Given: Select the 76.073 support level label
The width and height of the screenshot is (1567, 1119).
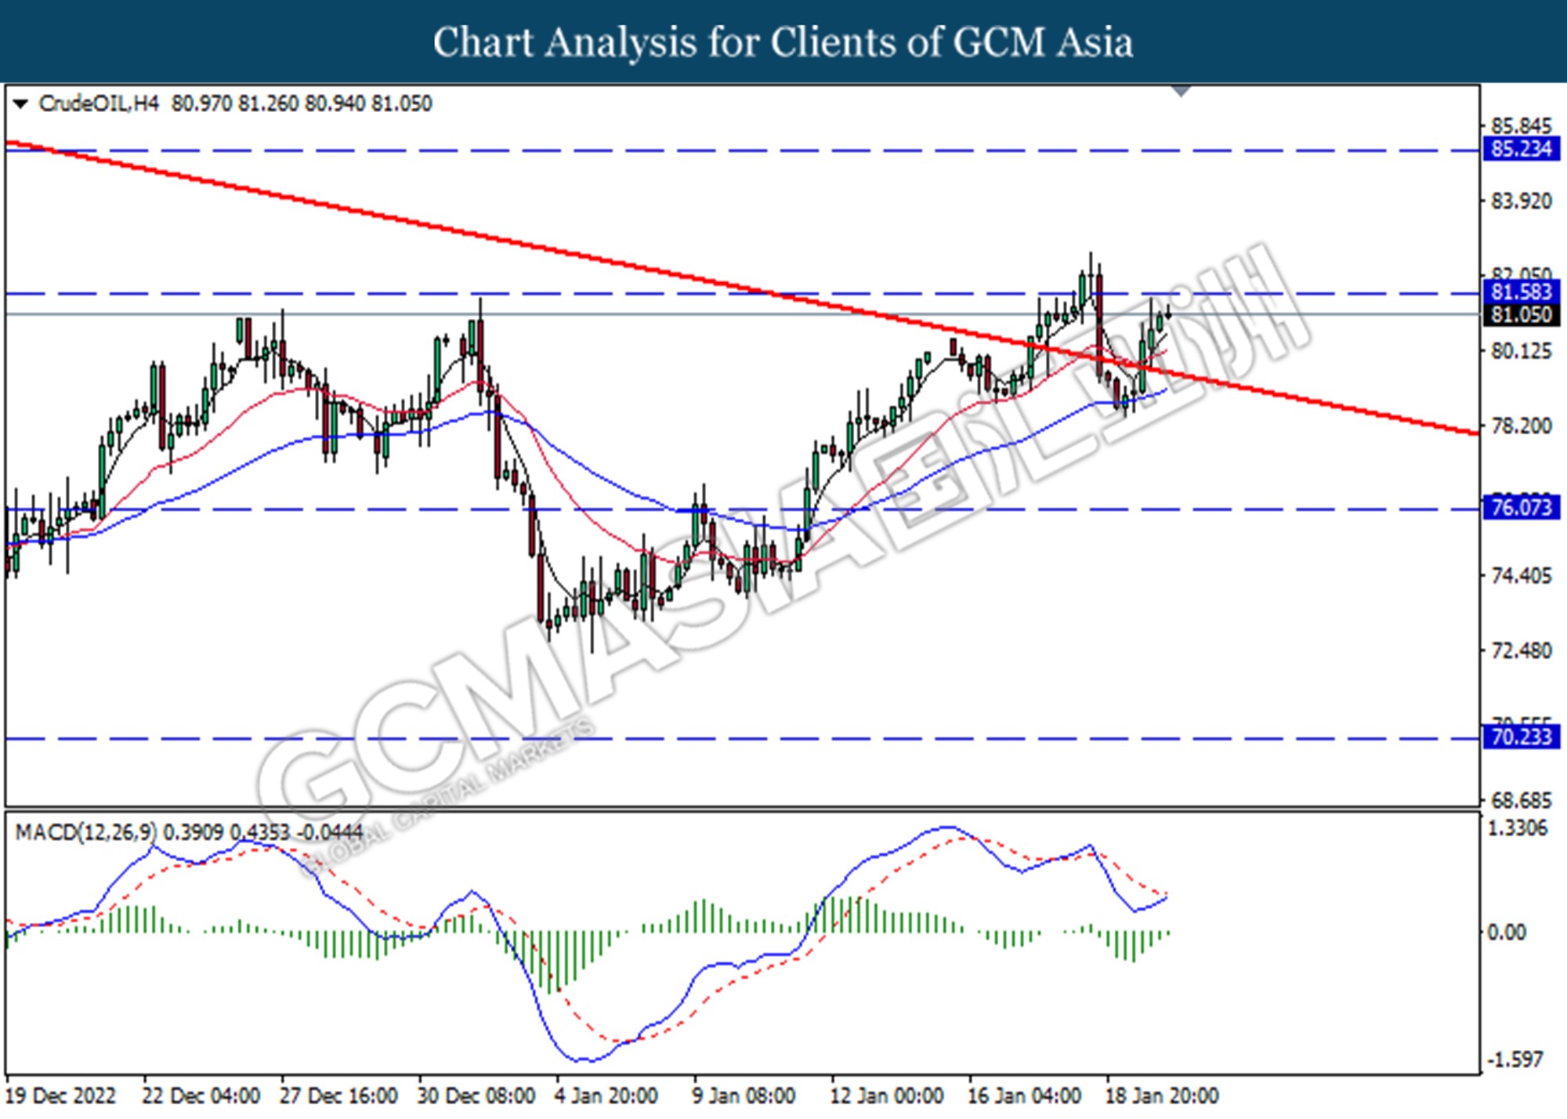Looking at the screenshot, I should pyautogui.click(x=1522, y=508).
